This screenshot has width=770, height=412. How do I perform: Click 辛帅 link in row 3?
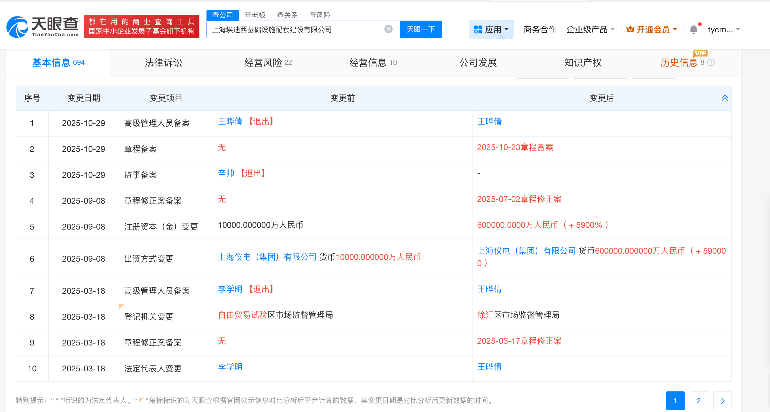(226, 173)
